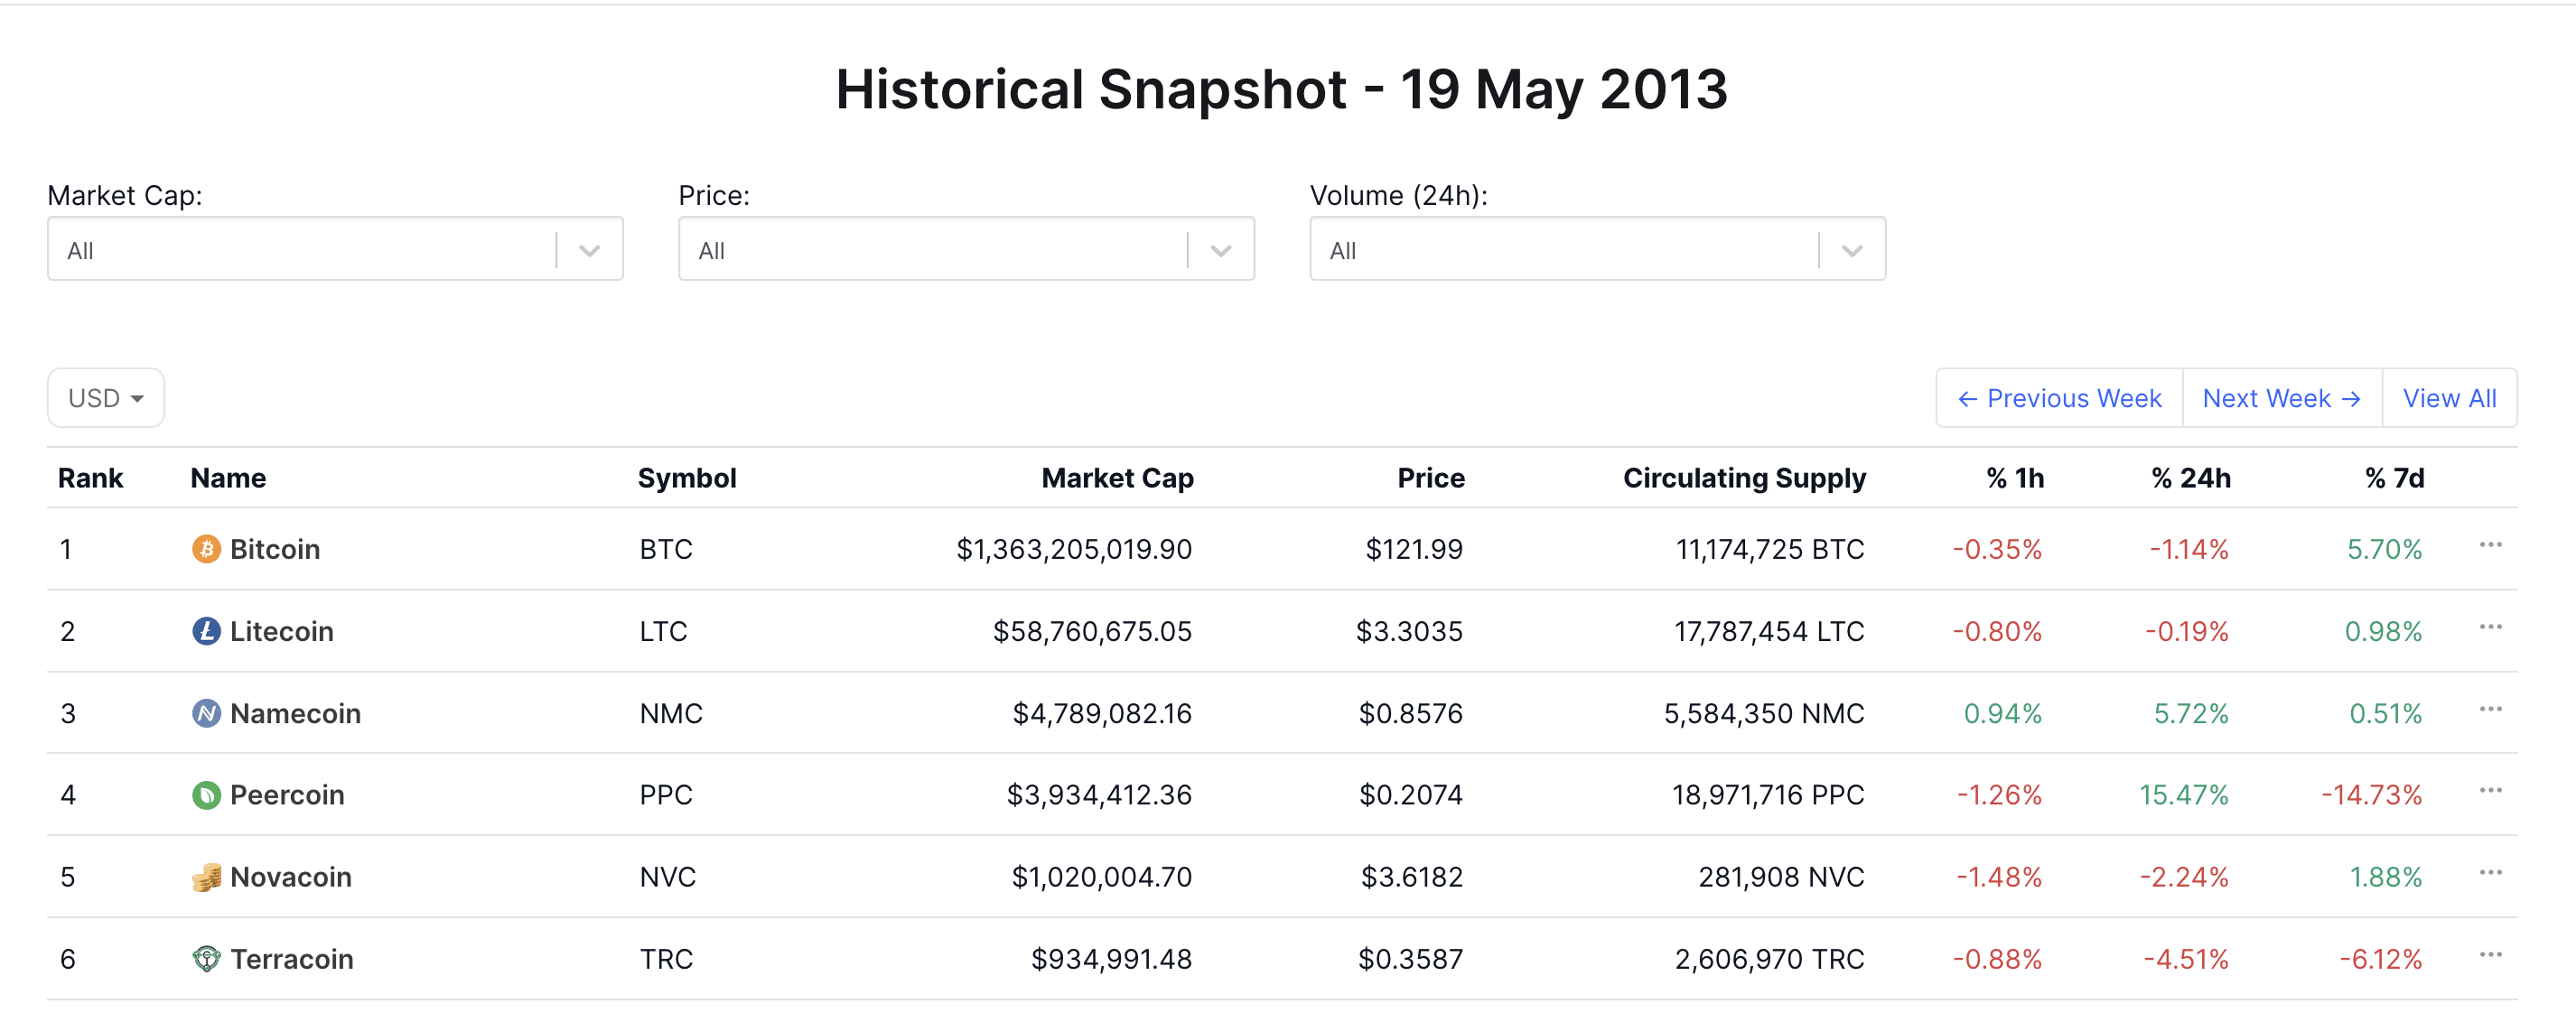Viewport: 2576px width, 1013px height.
Task: Open the USD currency selector
Action: click(105, 397)
